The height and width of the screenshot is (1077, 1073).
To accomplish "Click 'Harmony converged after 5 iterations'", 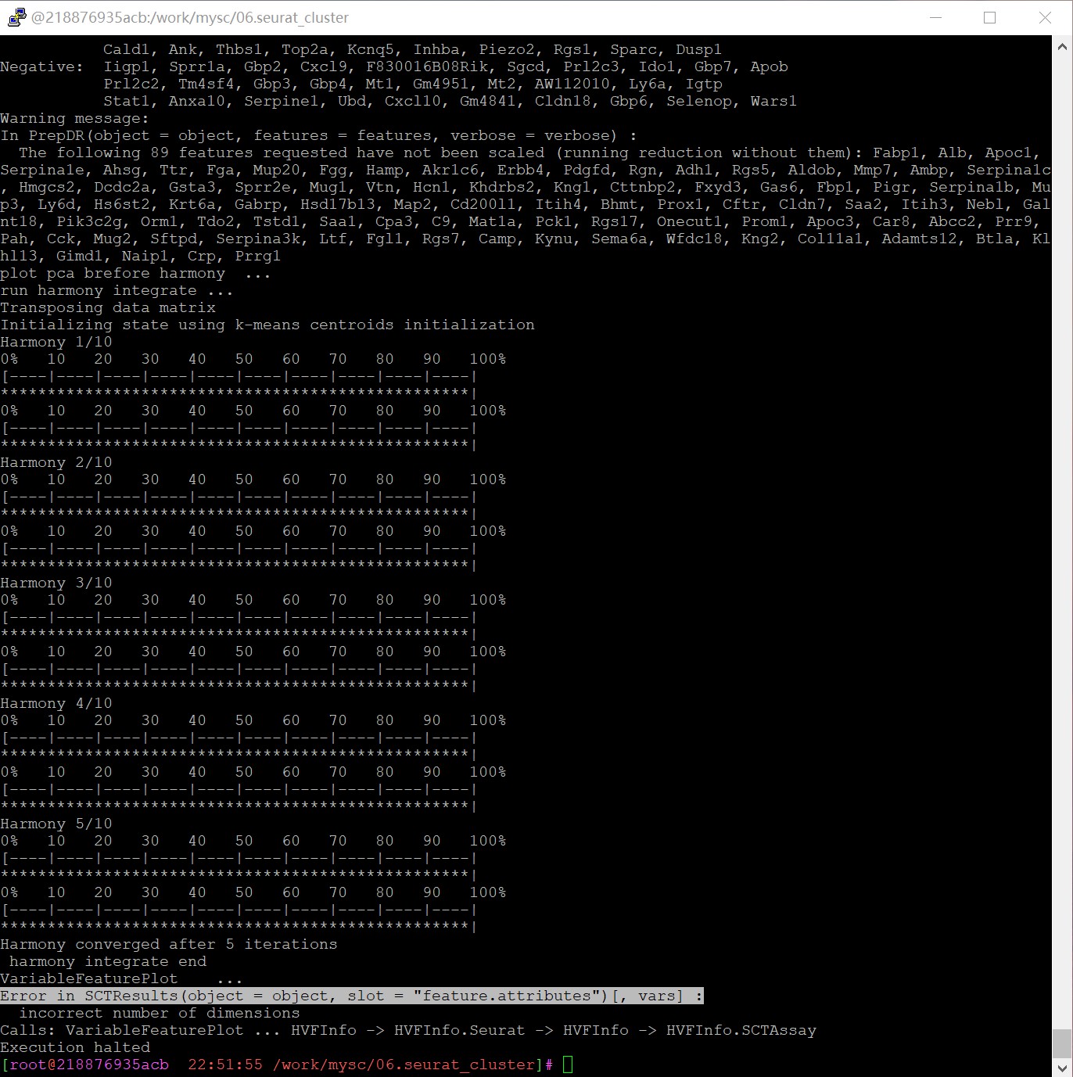I will (169, 945).
